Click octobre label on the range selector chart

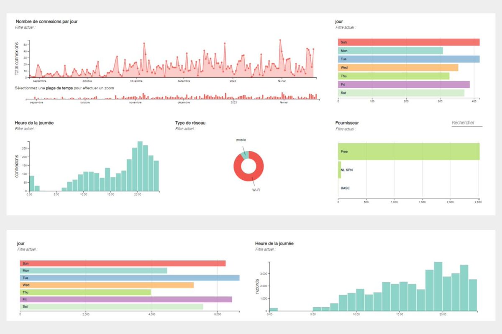[x=85, y=102]
